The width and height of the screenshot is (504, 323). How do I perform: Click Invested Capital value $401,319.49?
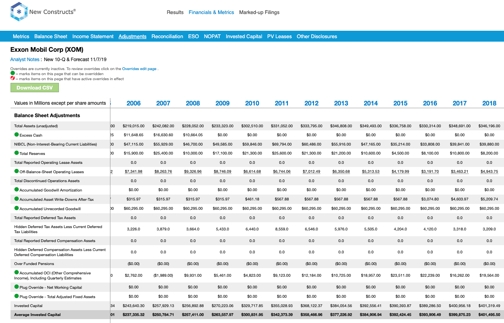(489, 306)
